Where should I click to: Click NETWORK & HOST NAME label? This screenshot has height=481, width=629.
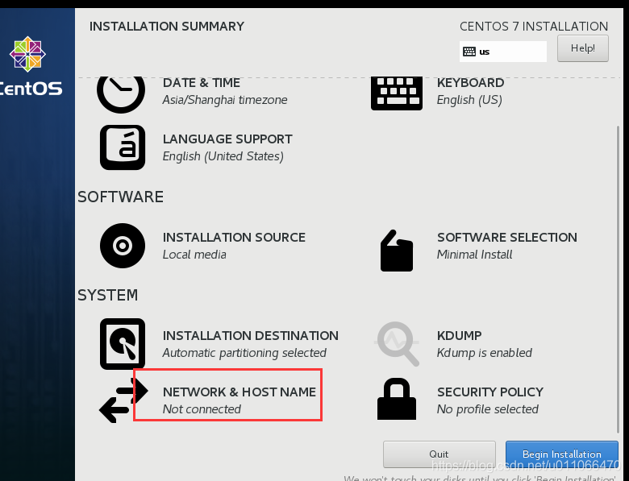[239, 392]
